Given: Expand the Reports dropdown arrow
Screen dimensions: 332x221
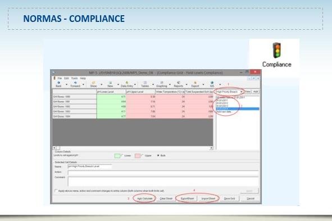Looking at the screenshot, I should tap(187, 84).
